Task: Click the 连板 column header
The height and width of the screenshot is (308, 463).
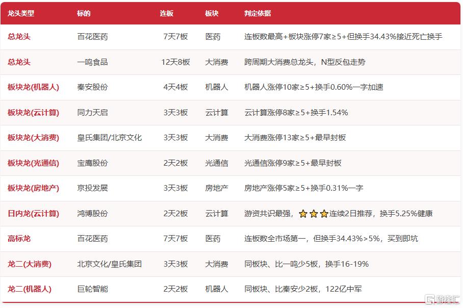Action: pos(167,13)
